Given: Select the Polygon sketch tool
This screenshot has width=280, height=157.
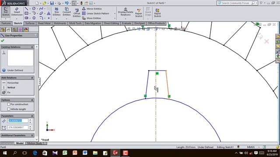Looking at the screenshot, I should pos(34,18).
